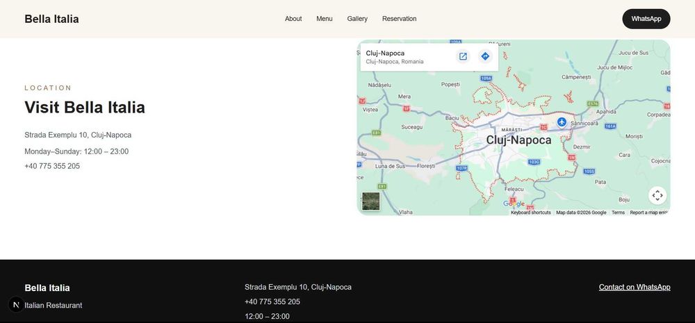Screen dimensions: 695x323
Task: Switch map to satellite imagery thumbnail
Action: click(x=370, y=201)
